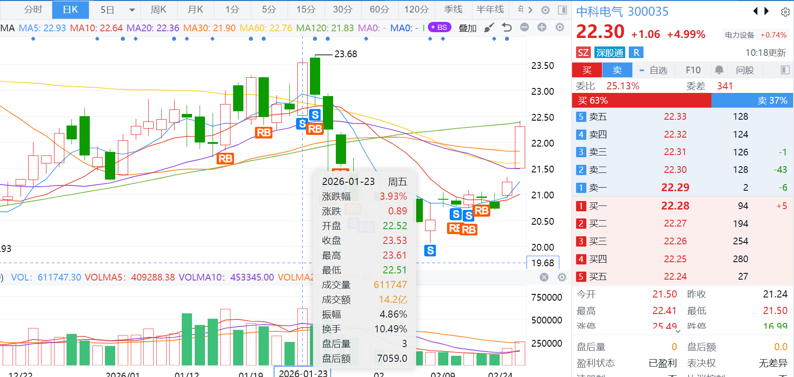Image resolution: width=794 pixels, height=377 pixels.
Task: Click the 盈利状态 已盈利 value
Action: click(x=663, y=363)
